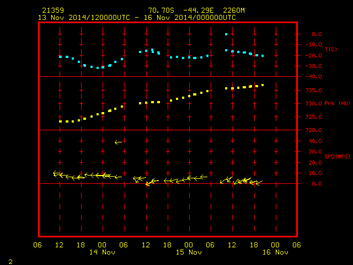Select the 16 Nov date label
Viewport: 353px width, 265px height.
pos(275,252)
